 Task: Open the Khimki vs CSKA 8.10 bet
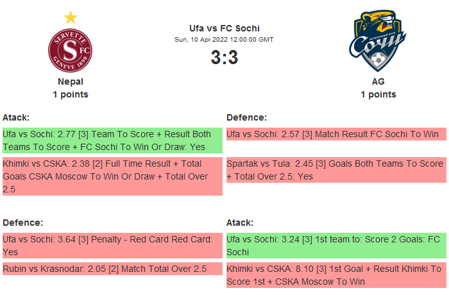pos(336,275)
